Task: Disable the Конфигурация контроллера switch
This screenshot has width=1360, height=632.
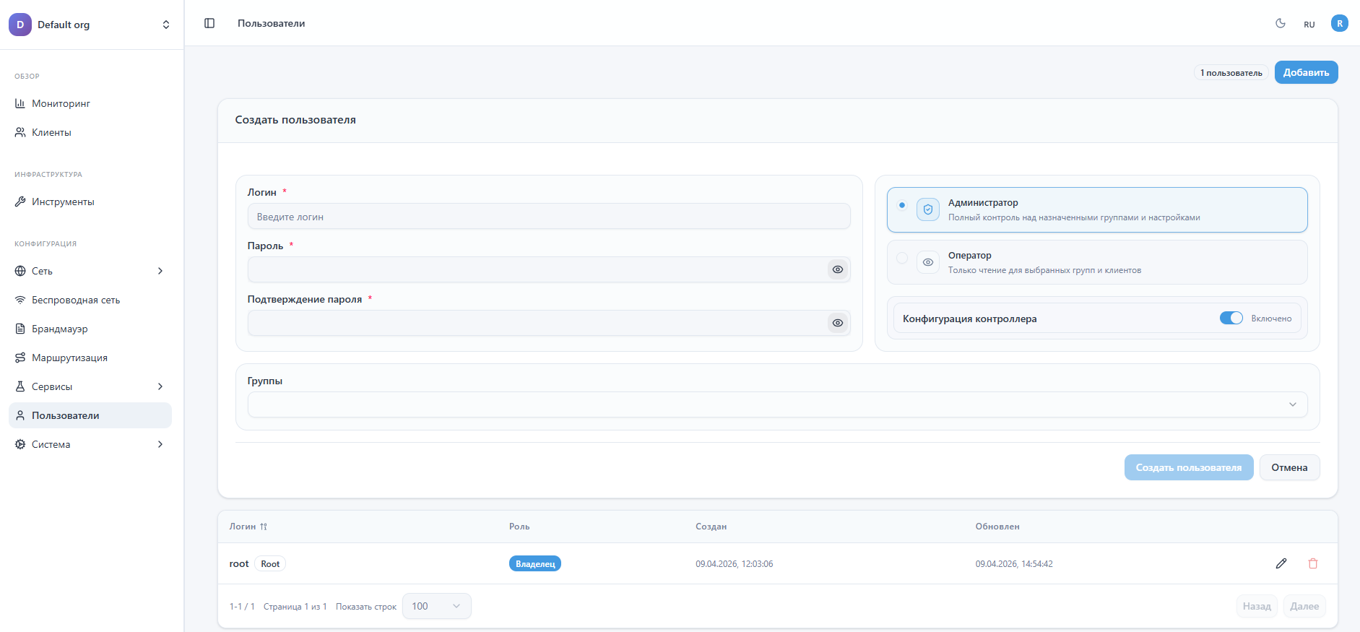Action: point(1231,319)
